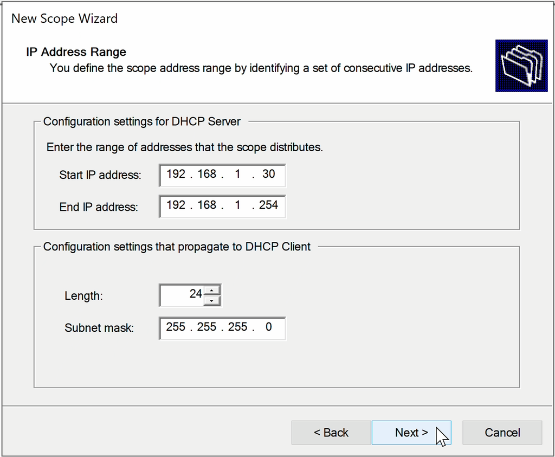Click the 'Start IP address:' label

coord(100,175)
